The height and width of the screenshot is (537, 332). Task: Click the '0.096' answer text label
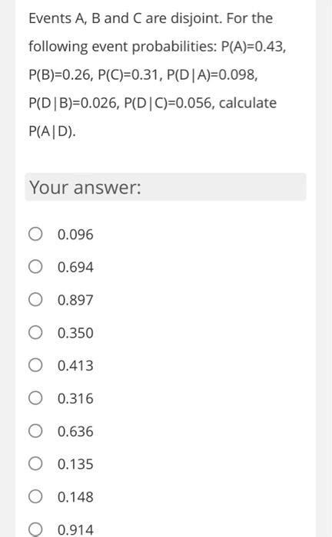[75, 235]
